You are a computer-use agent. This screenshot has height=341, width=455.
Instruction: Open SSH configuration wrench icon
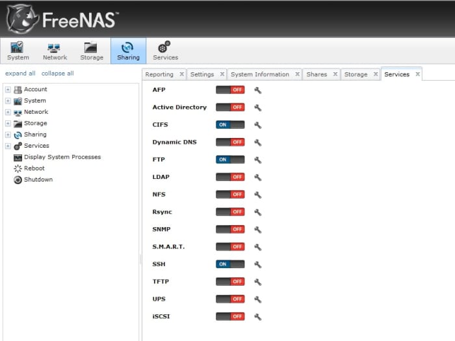pos(257,265)
